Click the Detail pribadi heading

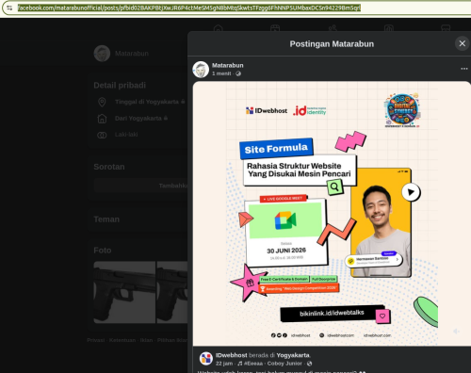(120, 86)
